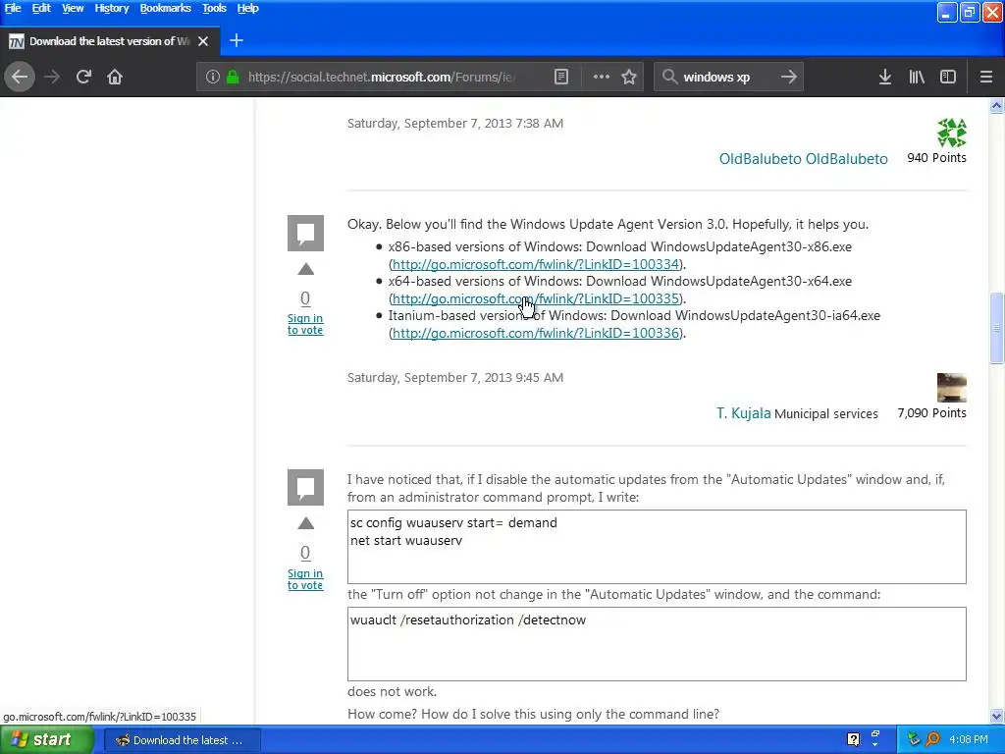Click the help question mark tray icon
This screenshot has width=1005, height=754.
tap(853, 740)
